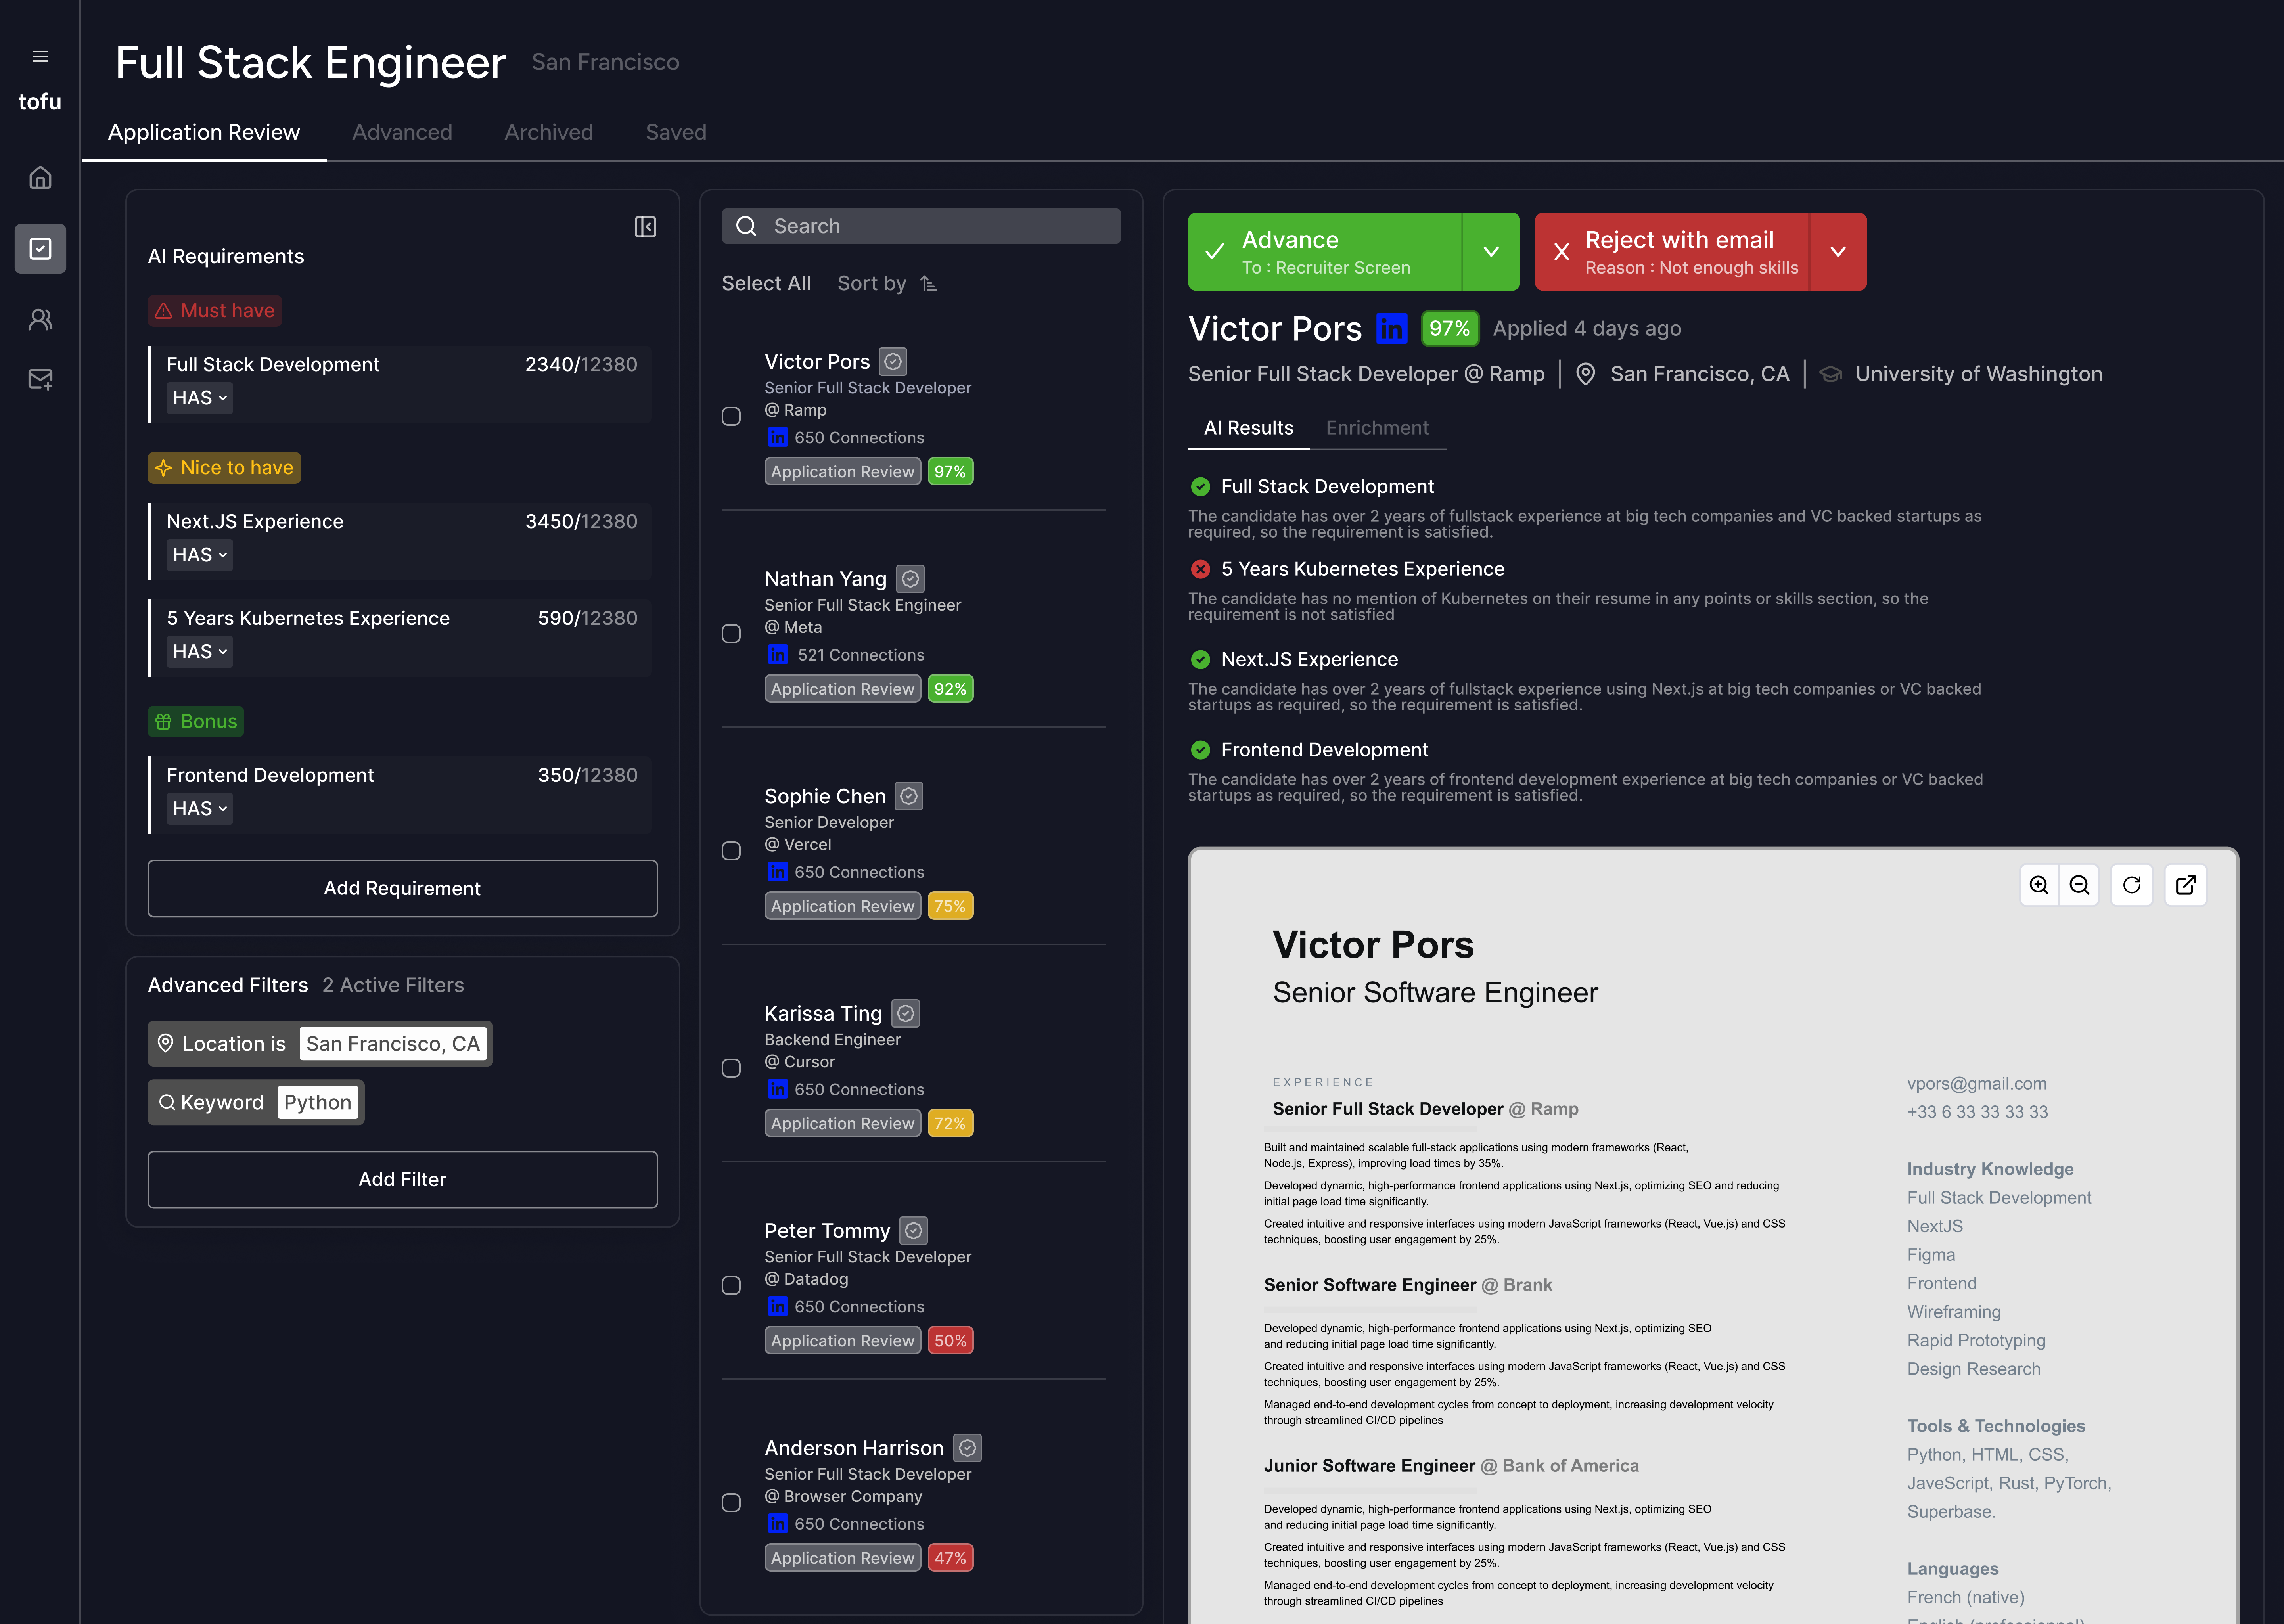
Task: Show the Enrichment tab
Action: (1377, 428)
